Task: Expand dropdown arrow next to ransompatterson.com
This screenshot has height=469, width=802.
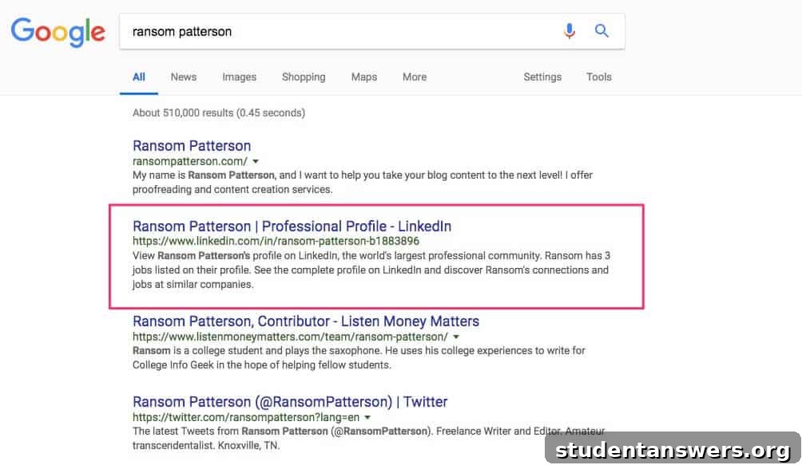Action: (x=256, y=161)
